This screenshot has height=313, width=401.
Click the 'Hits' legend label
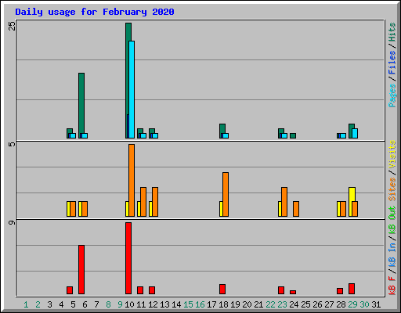pyautogui.click(x=392, y=32)
